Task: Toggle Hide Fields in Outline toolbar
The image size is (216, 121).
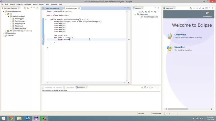Action: [x=146, y=12]
